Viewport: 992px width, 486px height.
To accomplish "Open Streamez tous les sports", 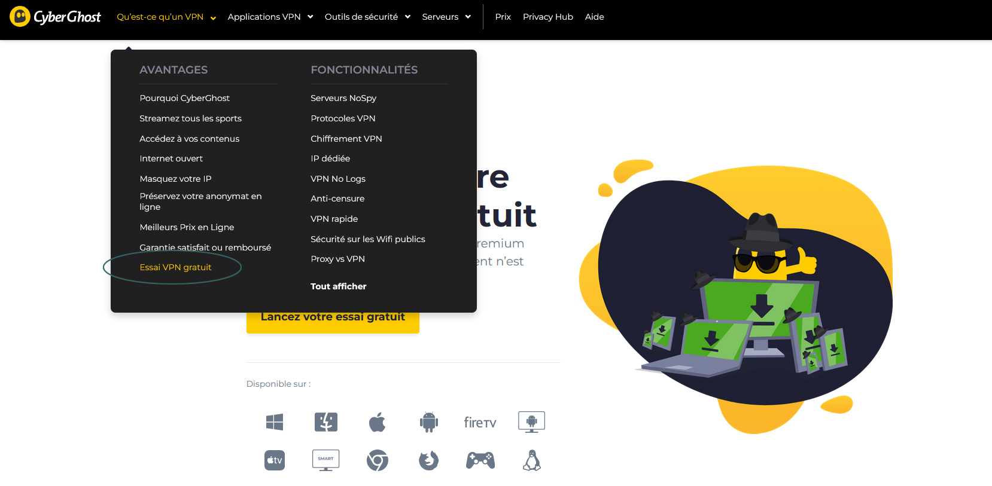I will pyautogui.click(x=191, y=118).
